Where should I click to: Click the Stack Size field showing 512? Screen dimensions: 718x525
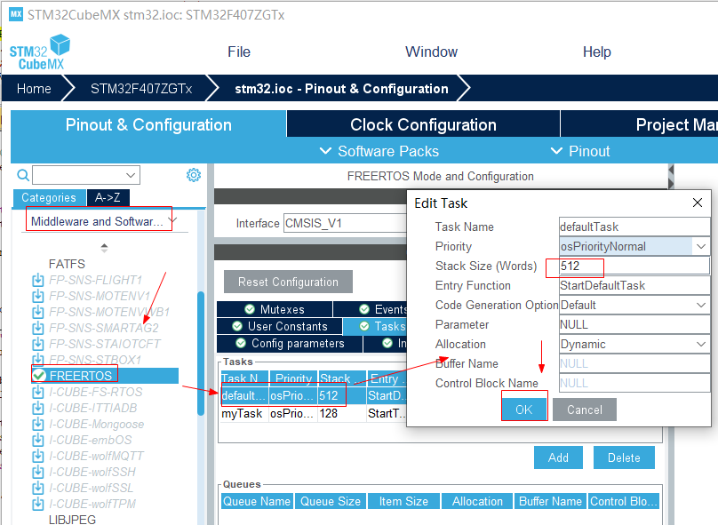click(x=634, y=266)
